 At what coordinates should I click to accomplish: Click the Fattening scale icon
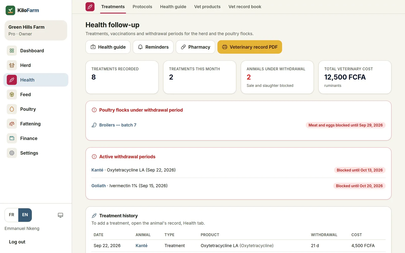12,124
